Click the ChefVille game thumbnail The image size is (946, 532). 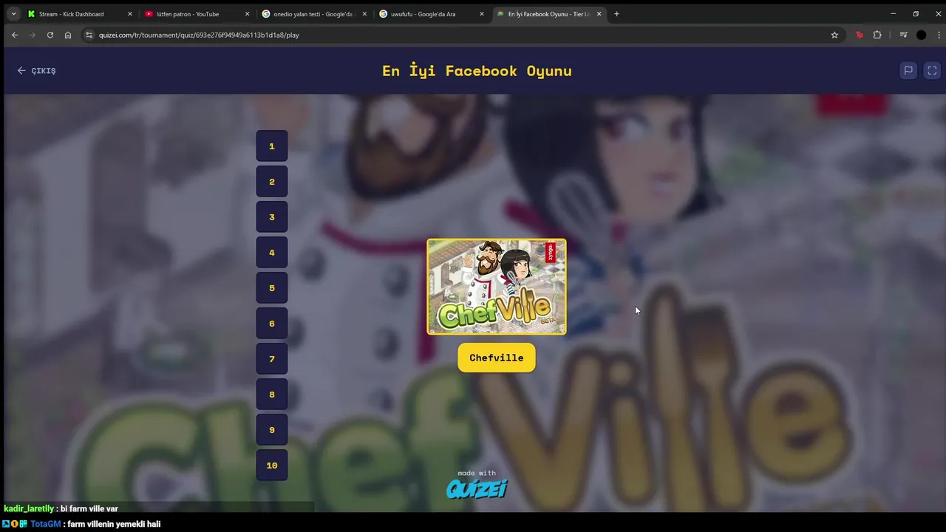click(497, 287)
